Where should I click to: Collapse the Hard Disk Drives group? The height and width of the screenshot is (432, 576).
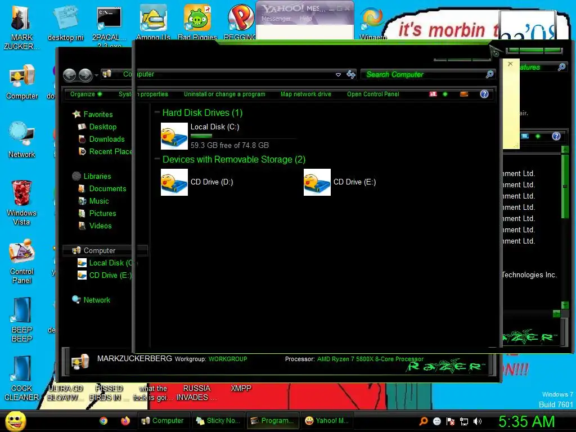click(157, 112)
